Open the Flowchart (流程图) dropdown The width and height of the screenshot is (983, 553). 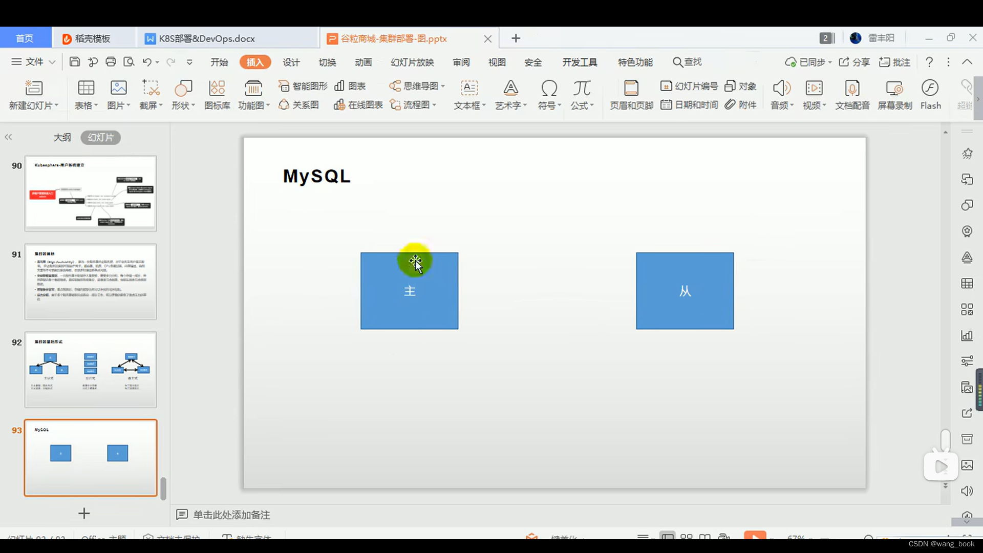pos(413,105)
